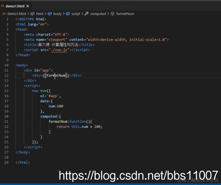Click charset="UTF-8" meta attribute
This screenshot has height=185, width=221.
pyautogui.click(x=51, y=35)
